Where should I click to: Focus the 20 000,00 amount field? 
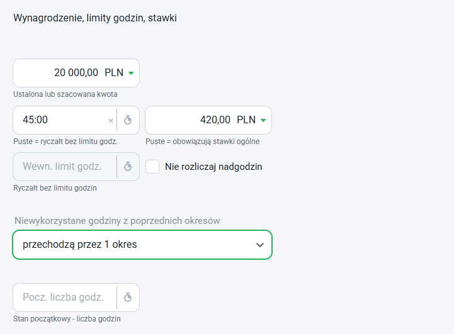76,73
